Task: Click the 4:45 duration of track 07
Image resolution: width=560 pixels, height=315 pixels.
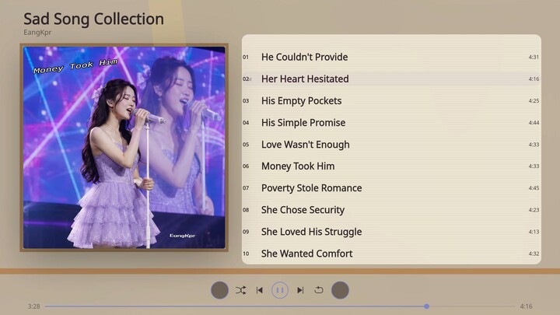Action: (x=534, y=188)
